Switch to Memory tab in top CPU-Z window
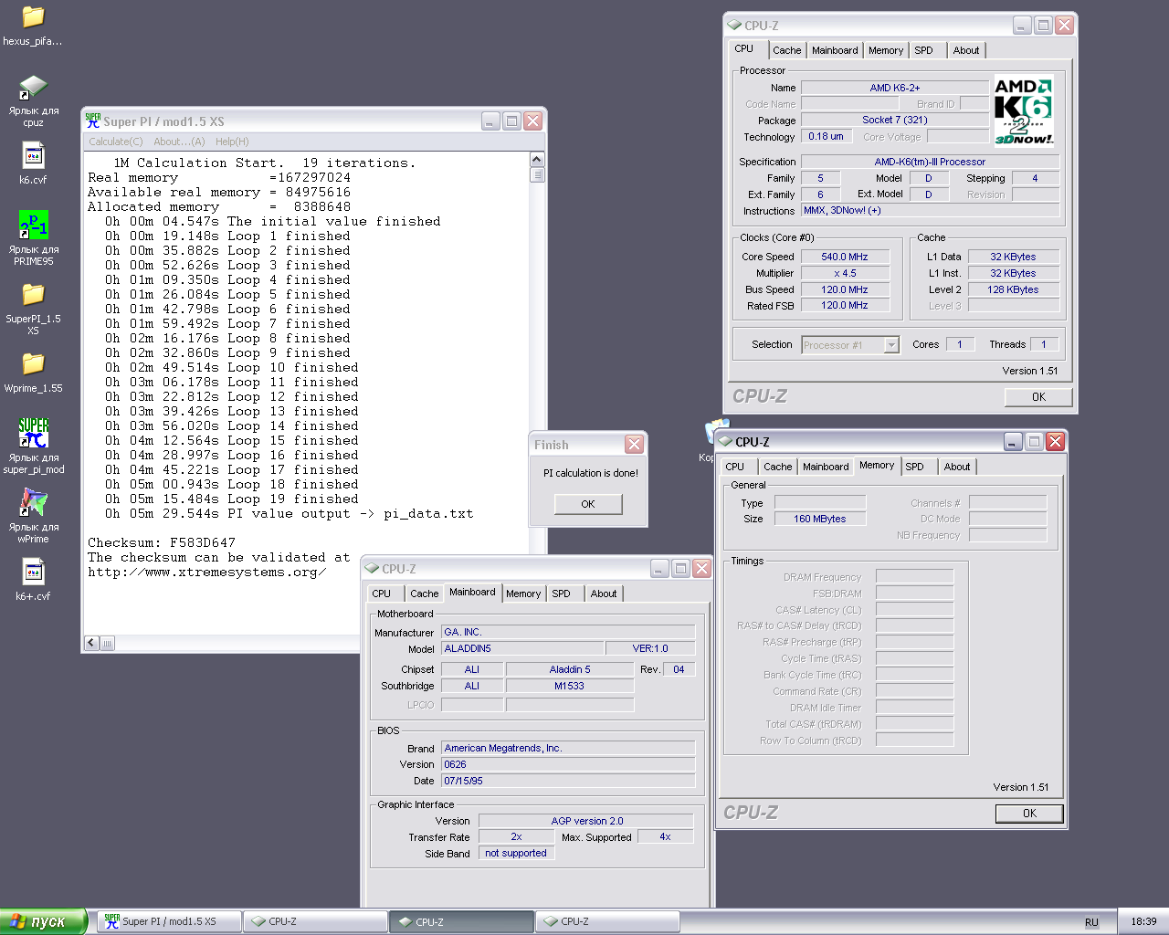 point(886,51)
